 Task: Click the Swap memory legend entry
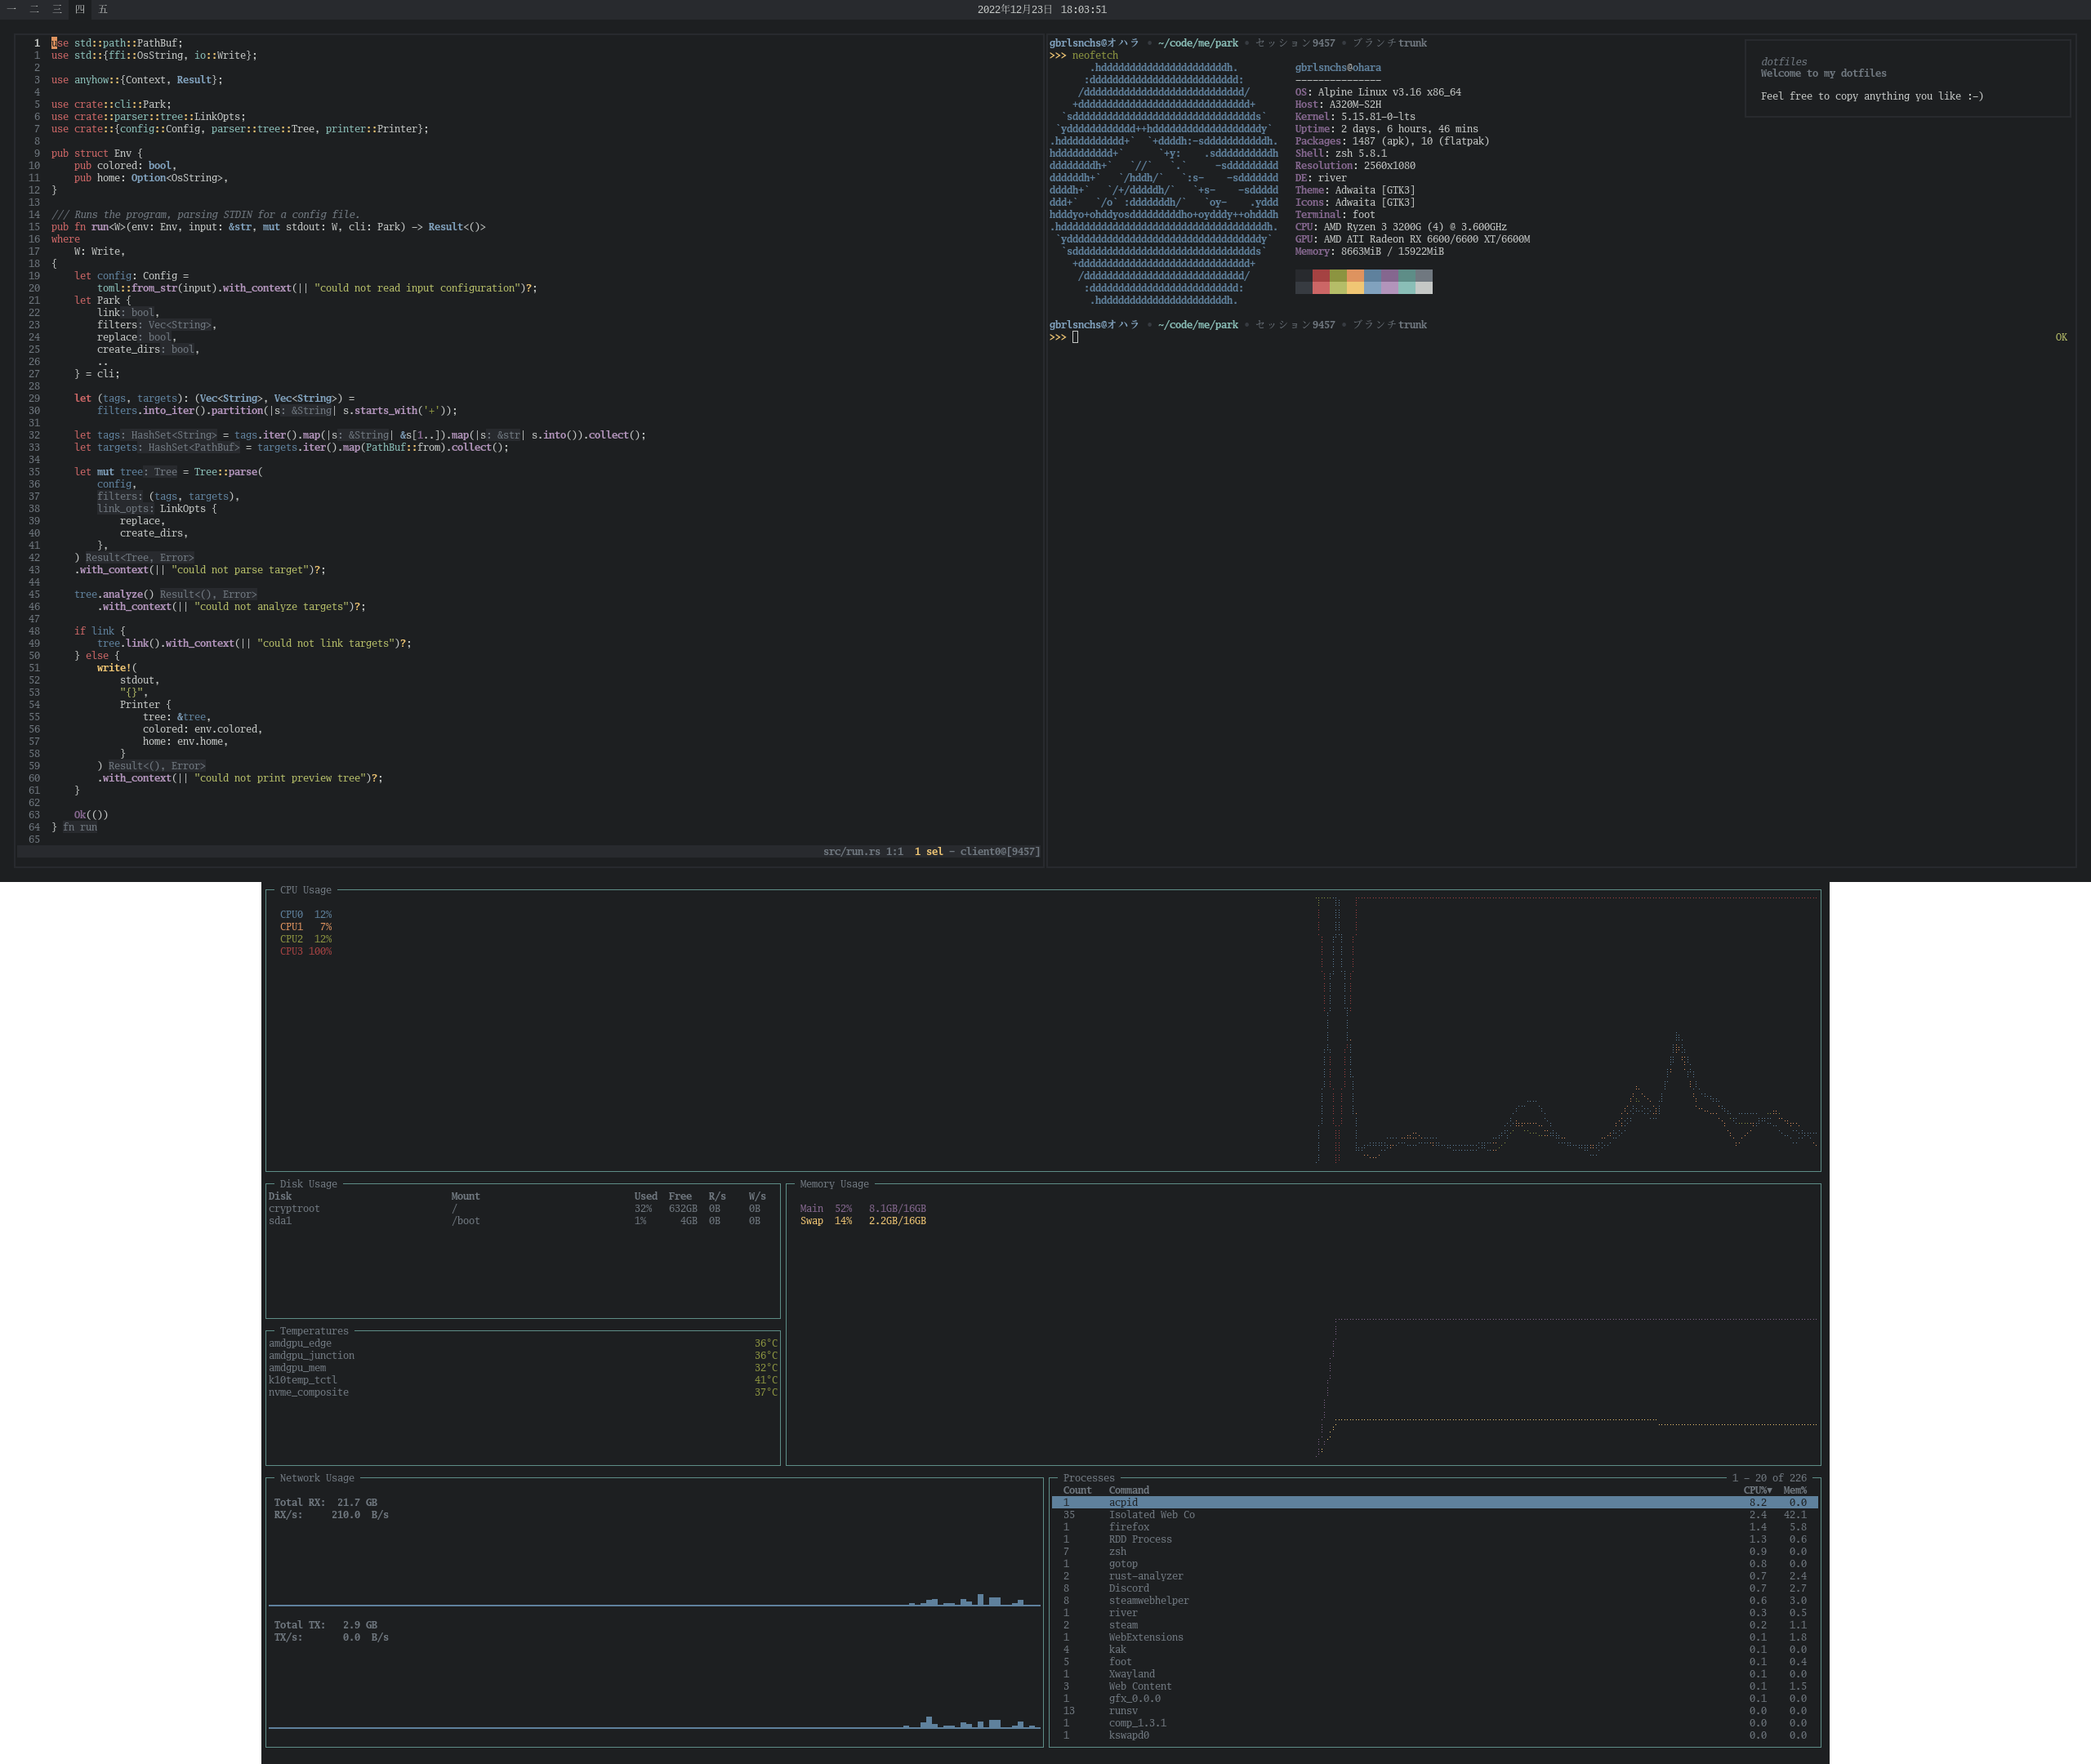coord(862,1221)
